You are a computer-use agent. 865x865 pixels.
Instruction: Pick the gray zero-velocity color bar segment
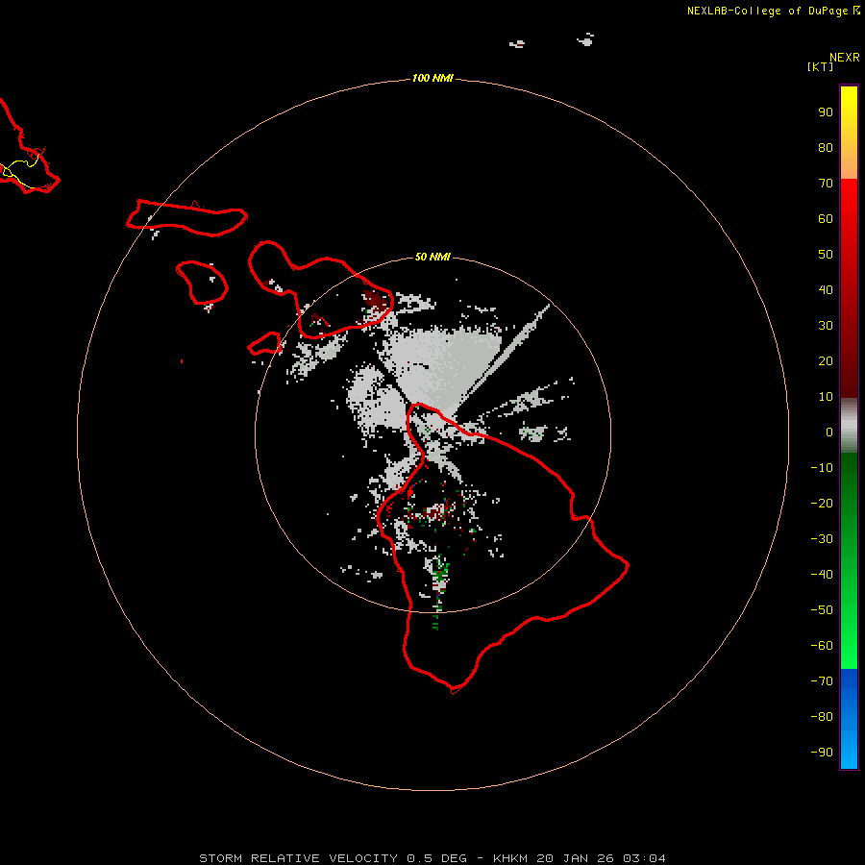(849, 426)
